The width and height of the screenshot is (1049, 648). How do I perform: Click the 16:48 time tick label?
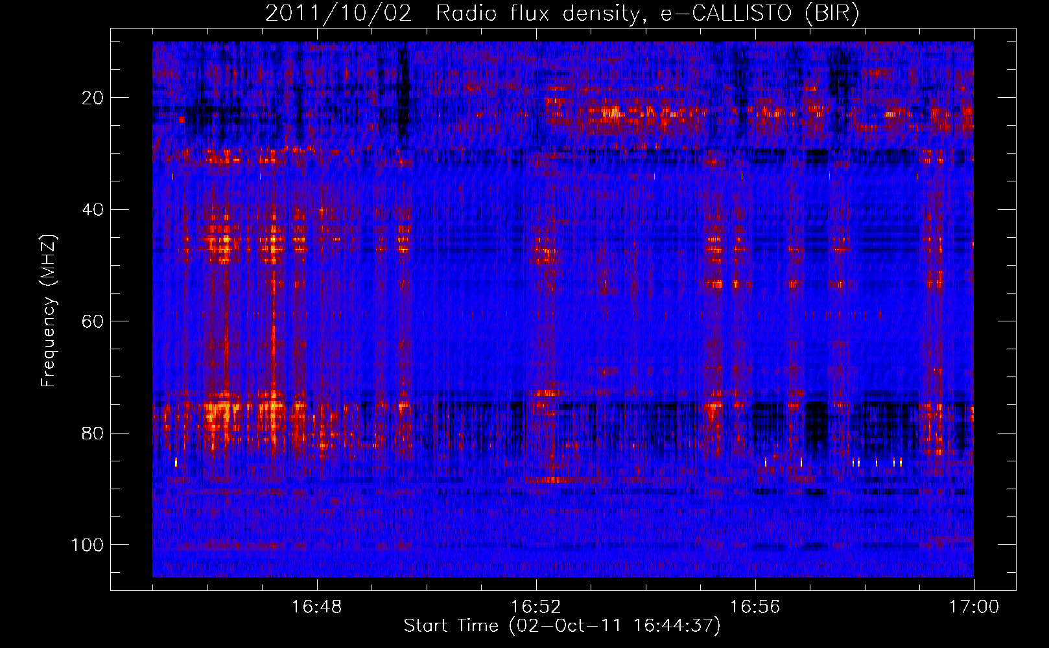click(317, 607)
